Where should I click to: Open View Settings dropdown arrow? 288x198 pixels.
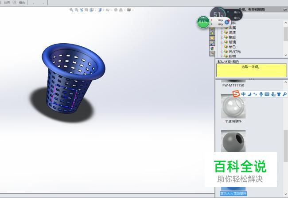[133, 10]
